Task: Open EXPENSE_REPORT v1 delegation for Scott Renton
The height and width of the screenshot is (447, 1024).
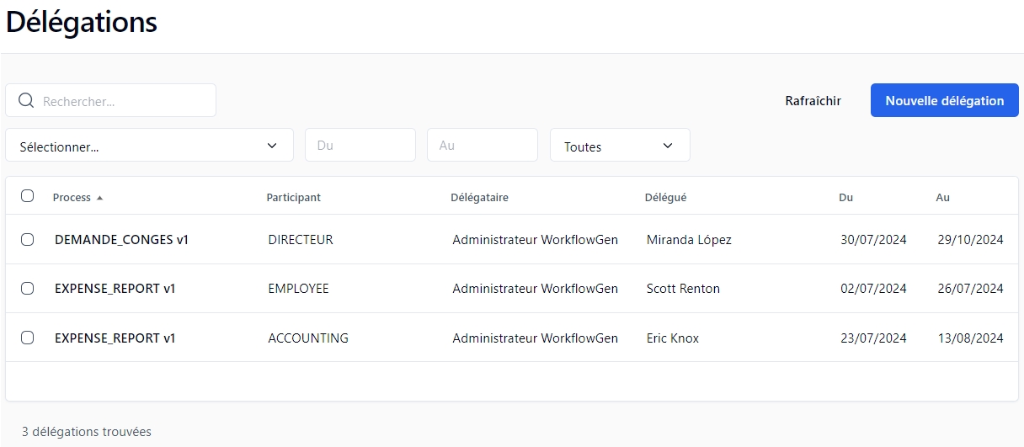Action: coord(115,289)
